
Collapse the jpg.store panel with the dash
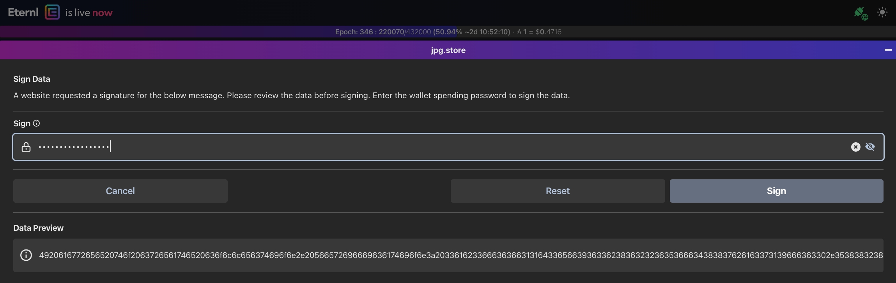click(x=888, y=50)
